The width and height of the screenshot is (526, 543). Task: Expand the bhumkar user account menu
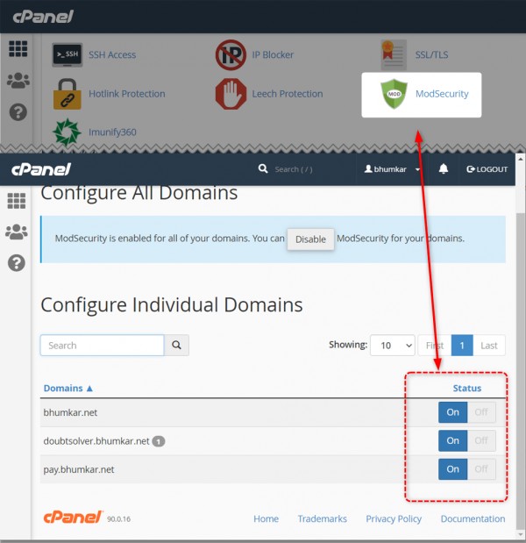tap(393, 169)
